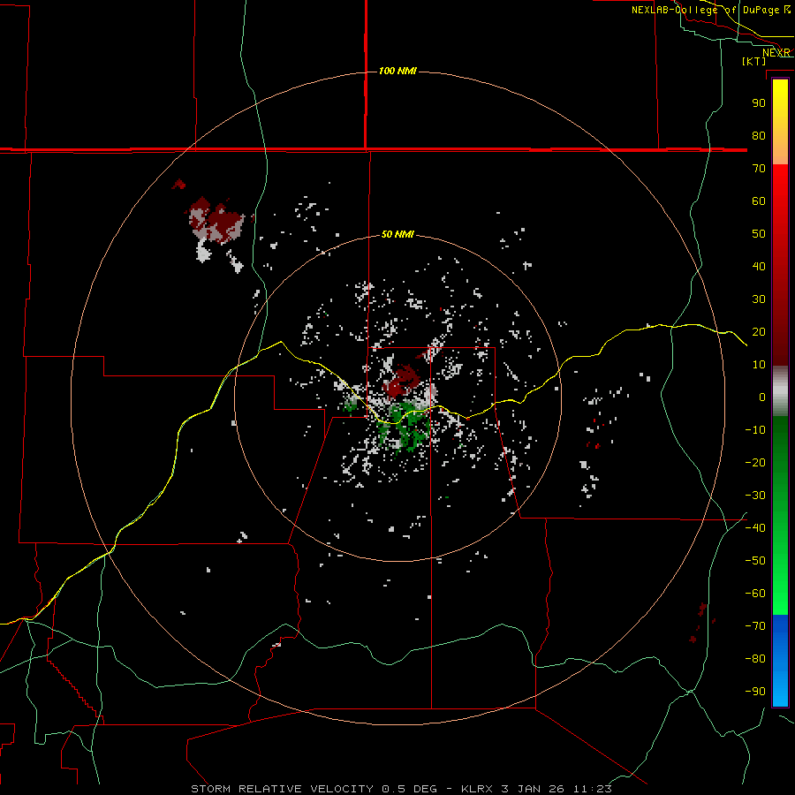Viewport: 795px width, 795px height.
Task: Click the 10 value on velocity scale
Action: (x=759, y=365)
